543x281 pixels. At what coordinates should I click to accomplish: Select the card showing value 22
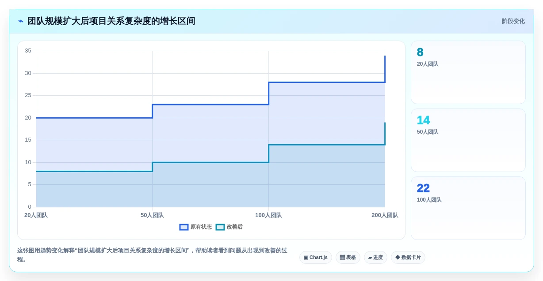(x=468, y=208)
